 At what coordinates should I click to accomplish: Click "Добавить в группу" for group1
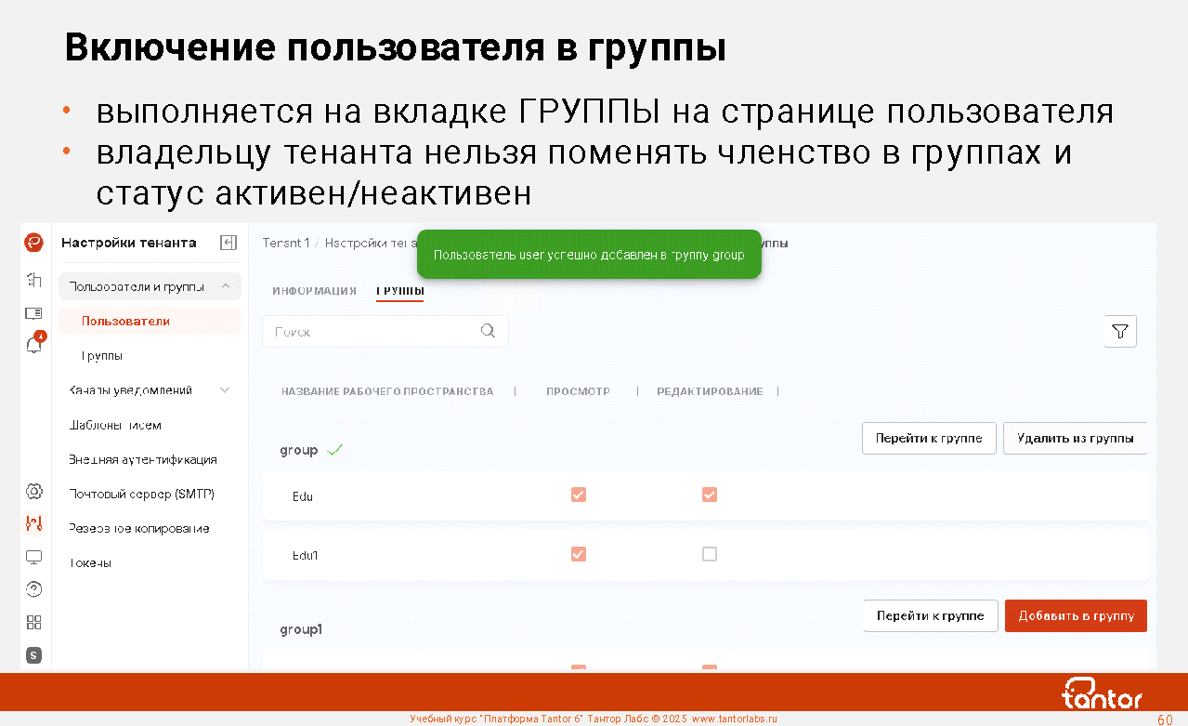[1076, 615]
